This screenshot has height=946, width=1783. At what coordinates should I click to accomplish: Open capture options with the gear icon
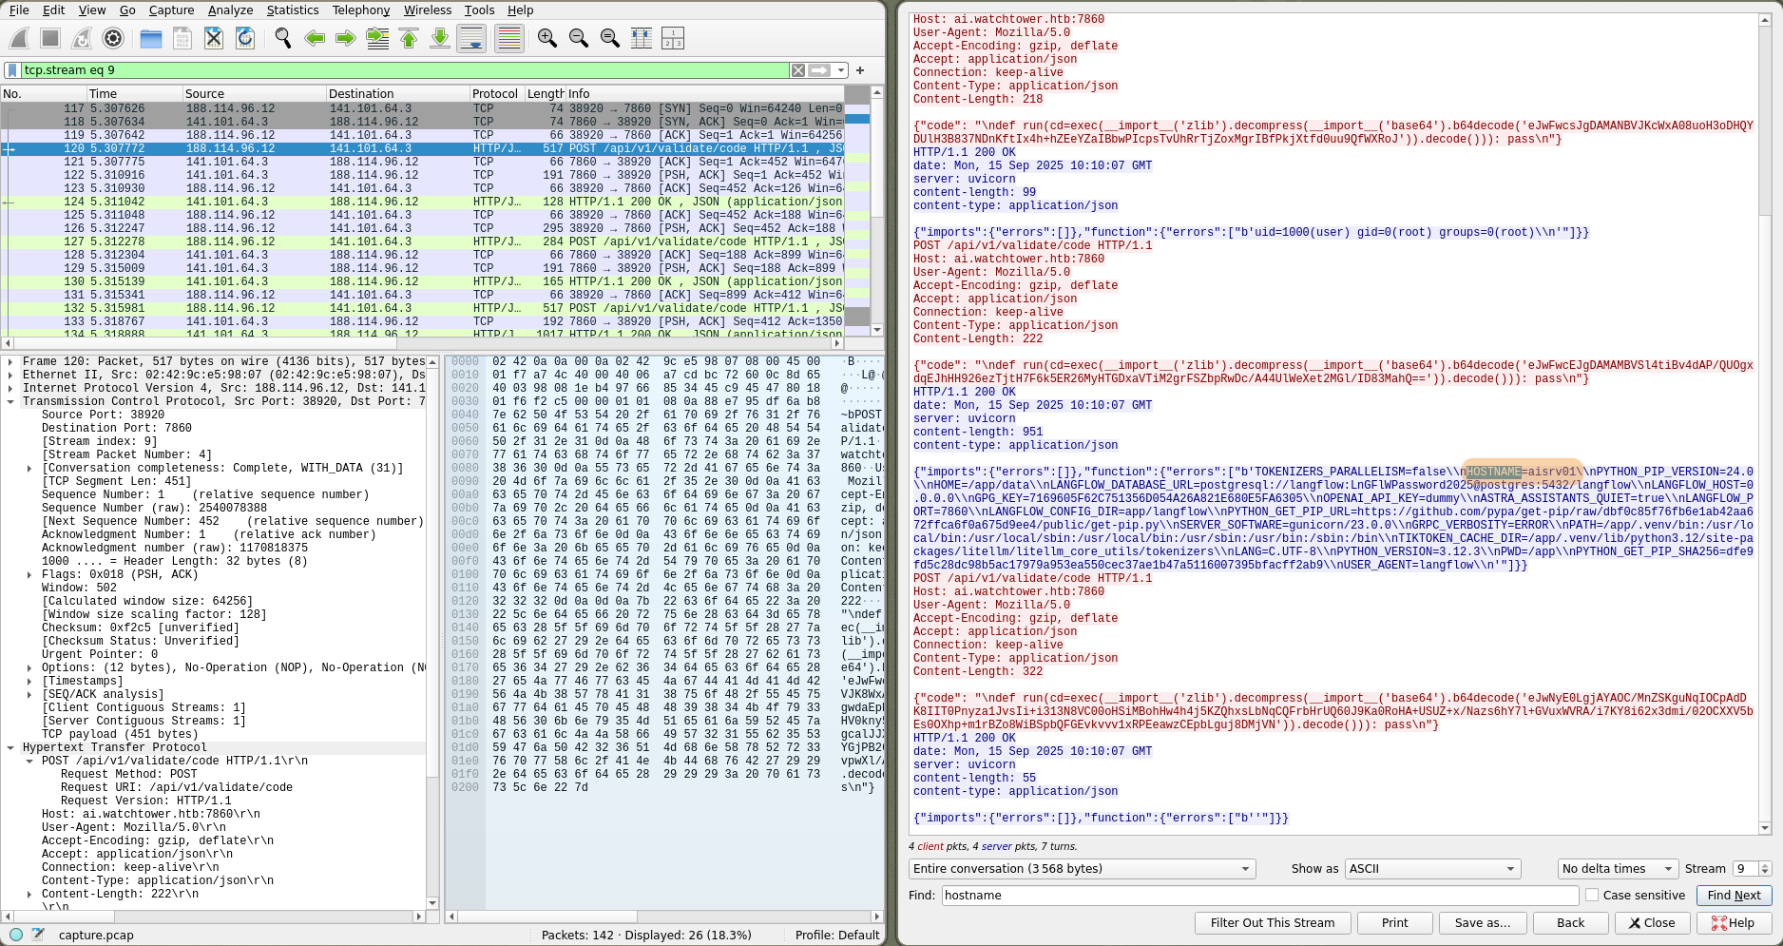(x=112, y=38)
